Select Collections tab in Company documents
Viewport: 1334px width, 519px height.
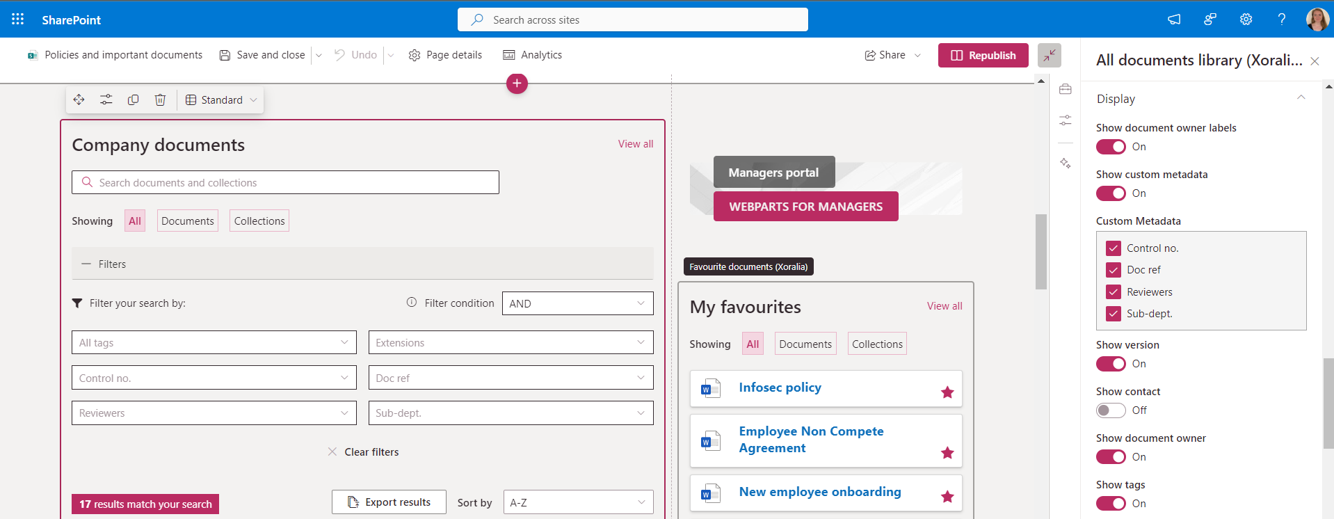tap(259, 221)
